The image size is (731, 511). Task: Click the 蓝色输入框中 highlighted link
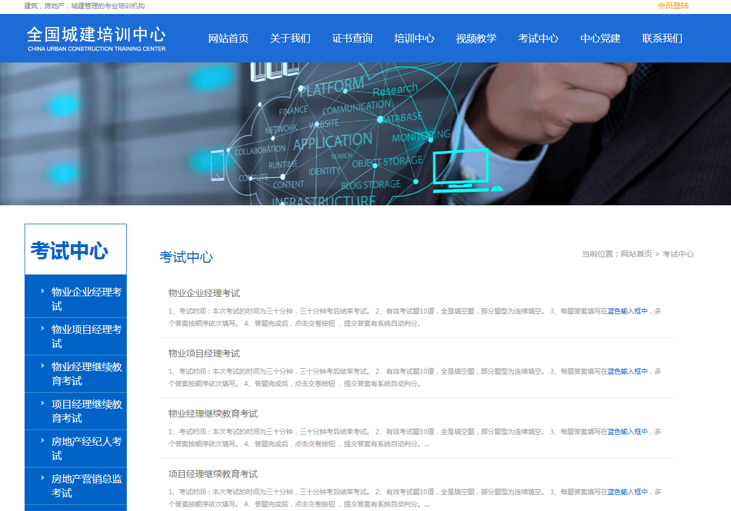click(x=628, y=311)
